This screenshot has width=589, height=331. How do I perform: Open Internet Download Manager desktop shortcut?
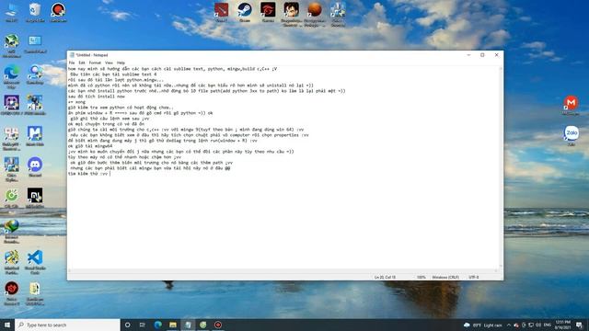(x=12, y=231)
